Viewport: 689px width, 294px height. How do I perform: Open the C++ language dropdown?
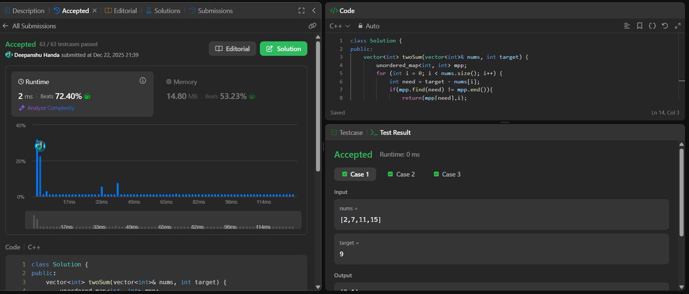point(339,26)
